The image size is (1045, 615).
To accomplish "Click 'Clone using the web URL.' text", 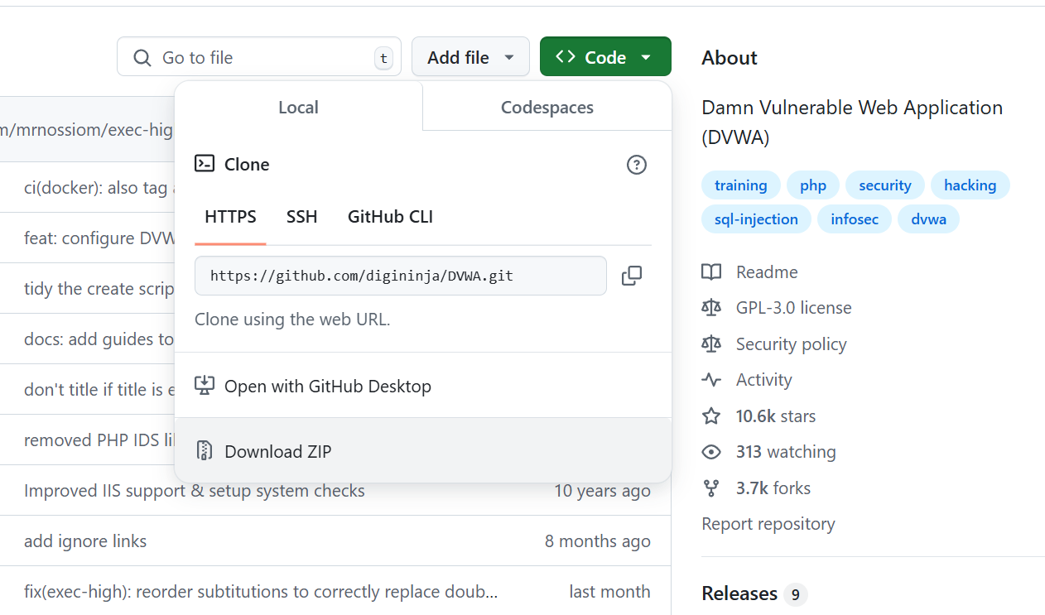I will (x=292, y=319).
